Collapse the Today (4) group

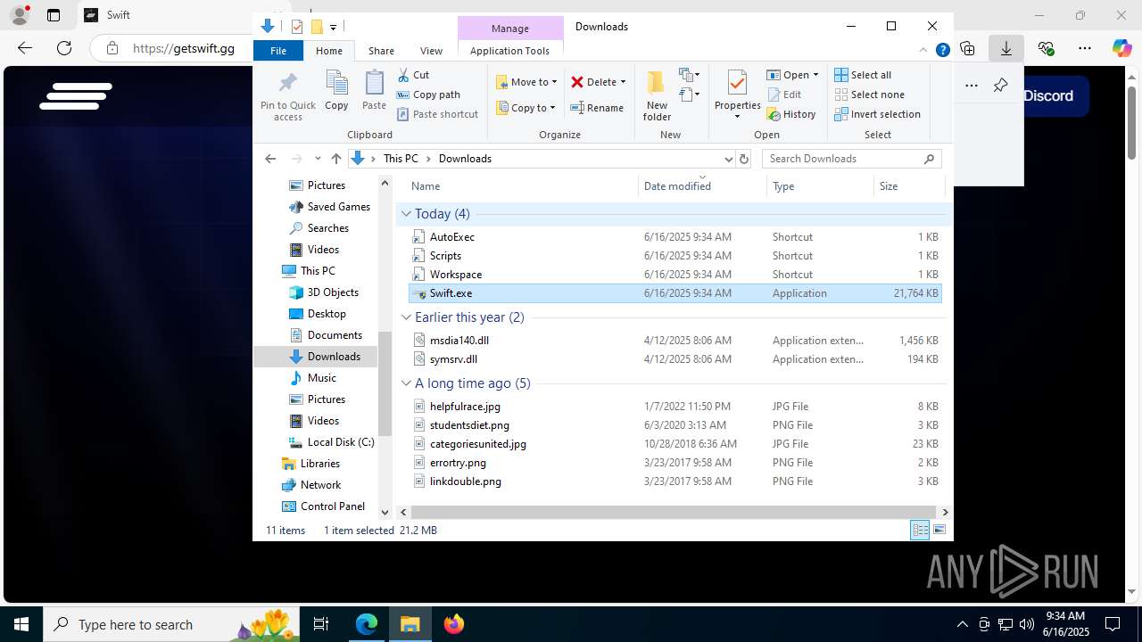coord(406,214)
